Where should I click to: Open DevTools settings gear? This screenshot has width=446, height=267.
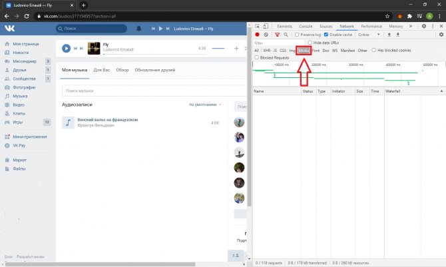[424, 26]
